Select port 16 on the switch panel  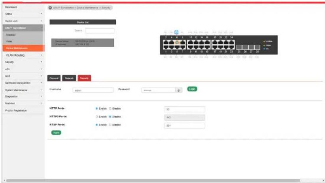coord(207,42)
